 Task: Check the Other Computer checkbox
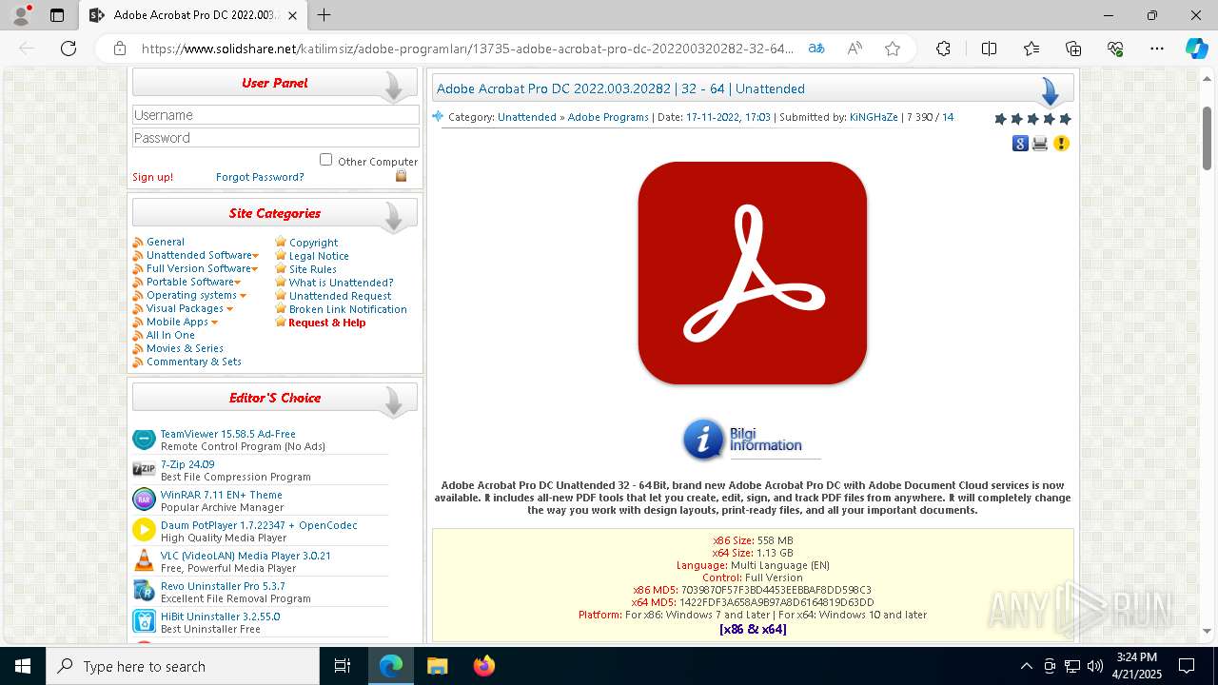326,160
